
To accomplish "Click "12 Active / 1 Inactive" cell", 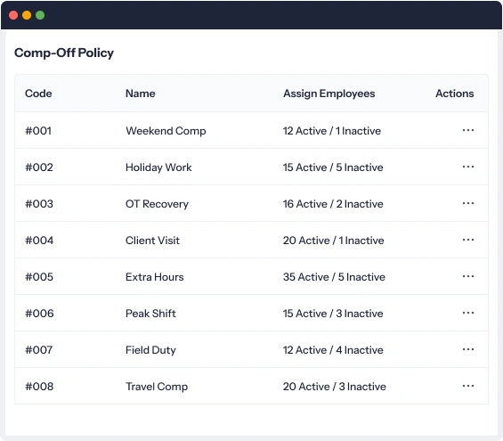I will (x=332, y=131).
